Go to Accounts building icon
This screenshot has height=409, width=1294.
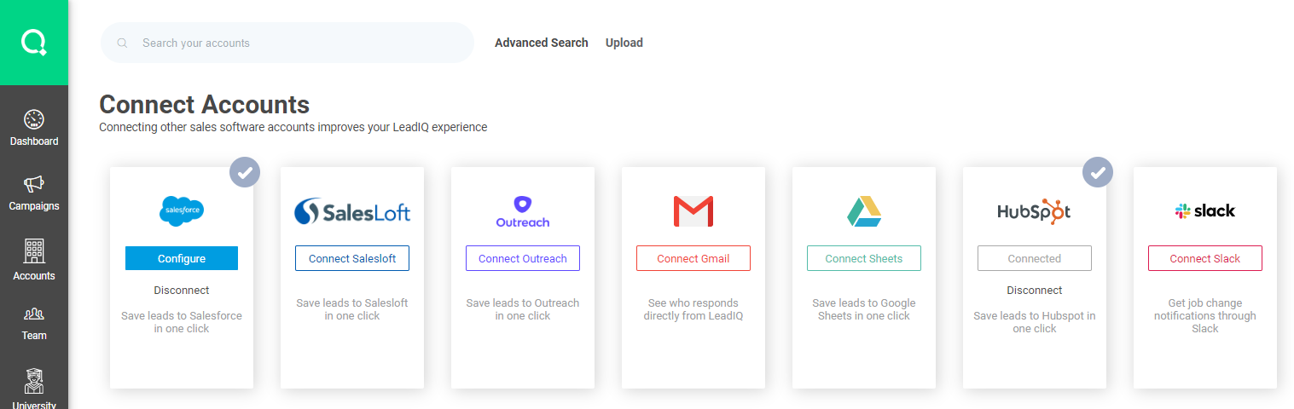34,251
